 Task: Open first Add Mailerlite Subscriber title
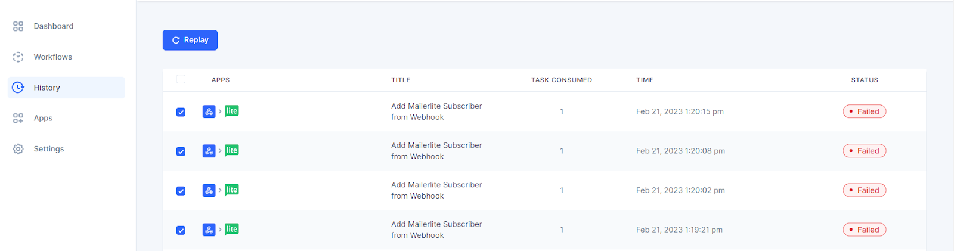436,111
